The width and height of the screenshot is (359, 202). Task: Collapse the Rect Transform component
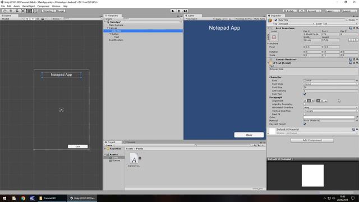point(268,28)
